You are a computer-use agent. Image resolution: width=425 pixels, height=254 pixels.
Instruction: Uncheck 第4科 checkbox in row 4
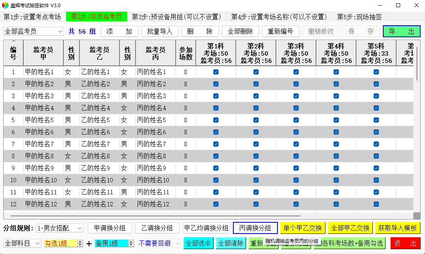point(336,108)
